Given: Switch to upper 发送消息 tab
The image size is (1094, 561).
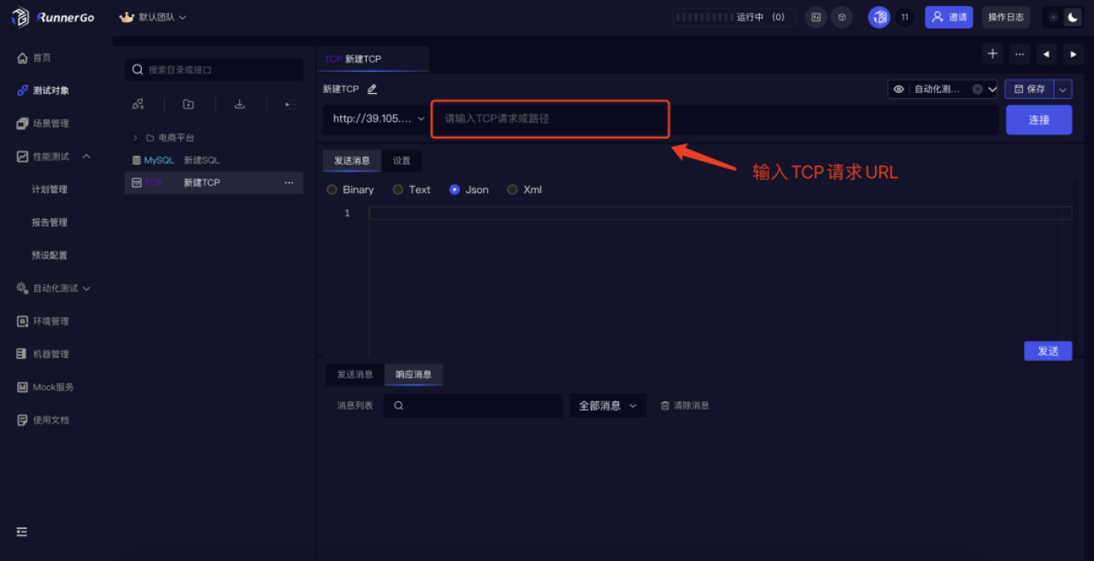Looking at the screenshot, I should [x=352, y=161].
